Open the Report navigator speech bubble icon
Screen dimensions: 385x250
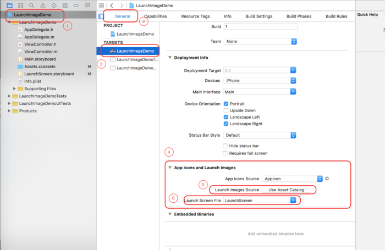(x=87, y=5)
